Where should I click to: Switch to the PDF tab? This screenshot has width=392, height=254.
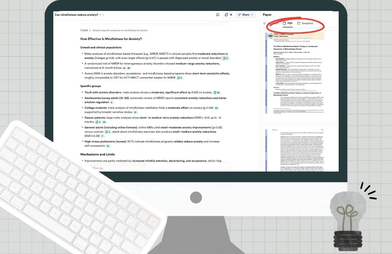pyautogui.click(x=288, y=23)
